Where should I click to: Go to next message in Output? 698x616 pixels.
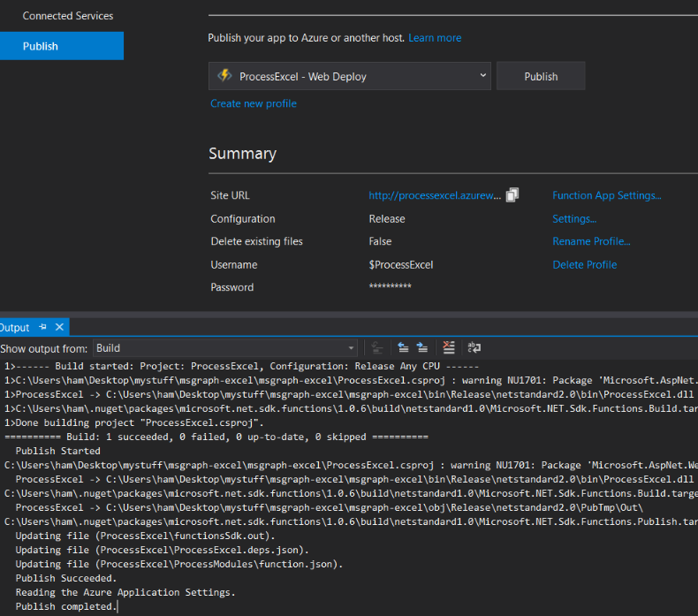tap(422, 348)
